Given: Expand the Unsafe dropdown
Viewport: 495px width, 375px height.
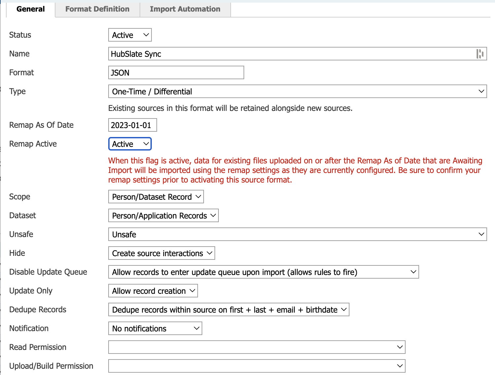Looking at the screenshot, I should (298, 234).
